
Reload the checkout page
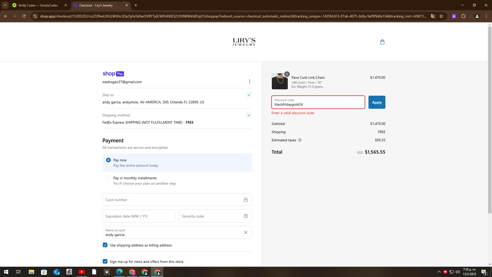[24, 16]
